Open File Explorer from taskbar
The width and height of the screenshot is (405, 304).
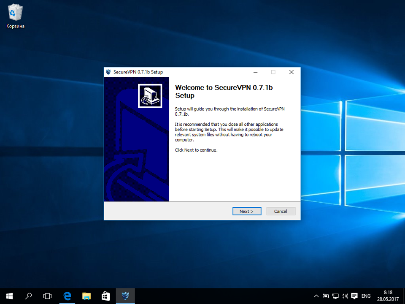point(86,296)
